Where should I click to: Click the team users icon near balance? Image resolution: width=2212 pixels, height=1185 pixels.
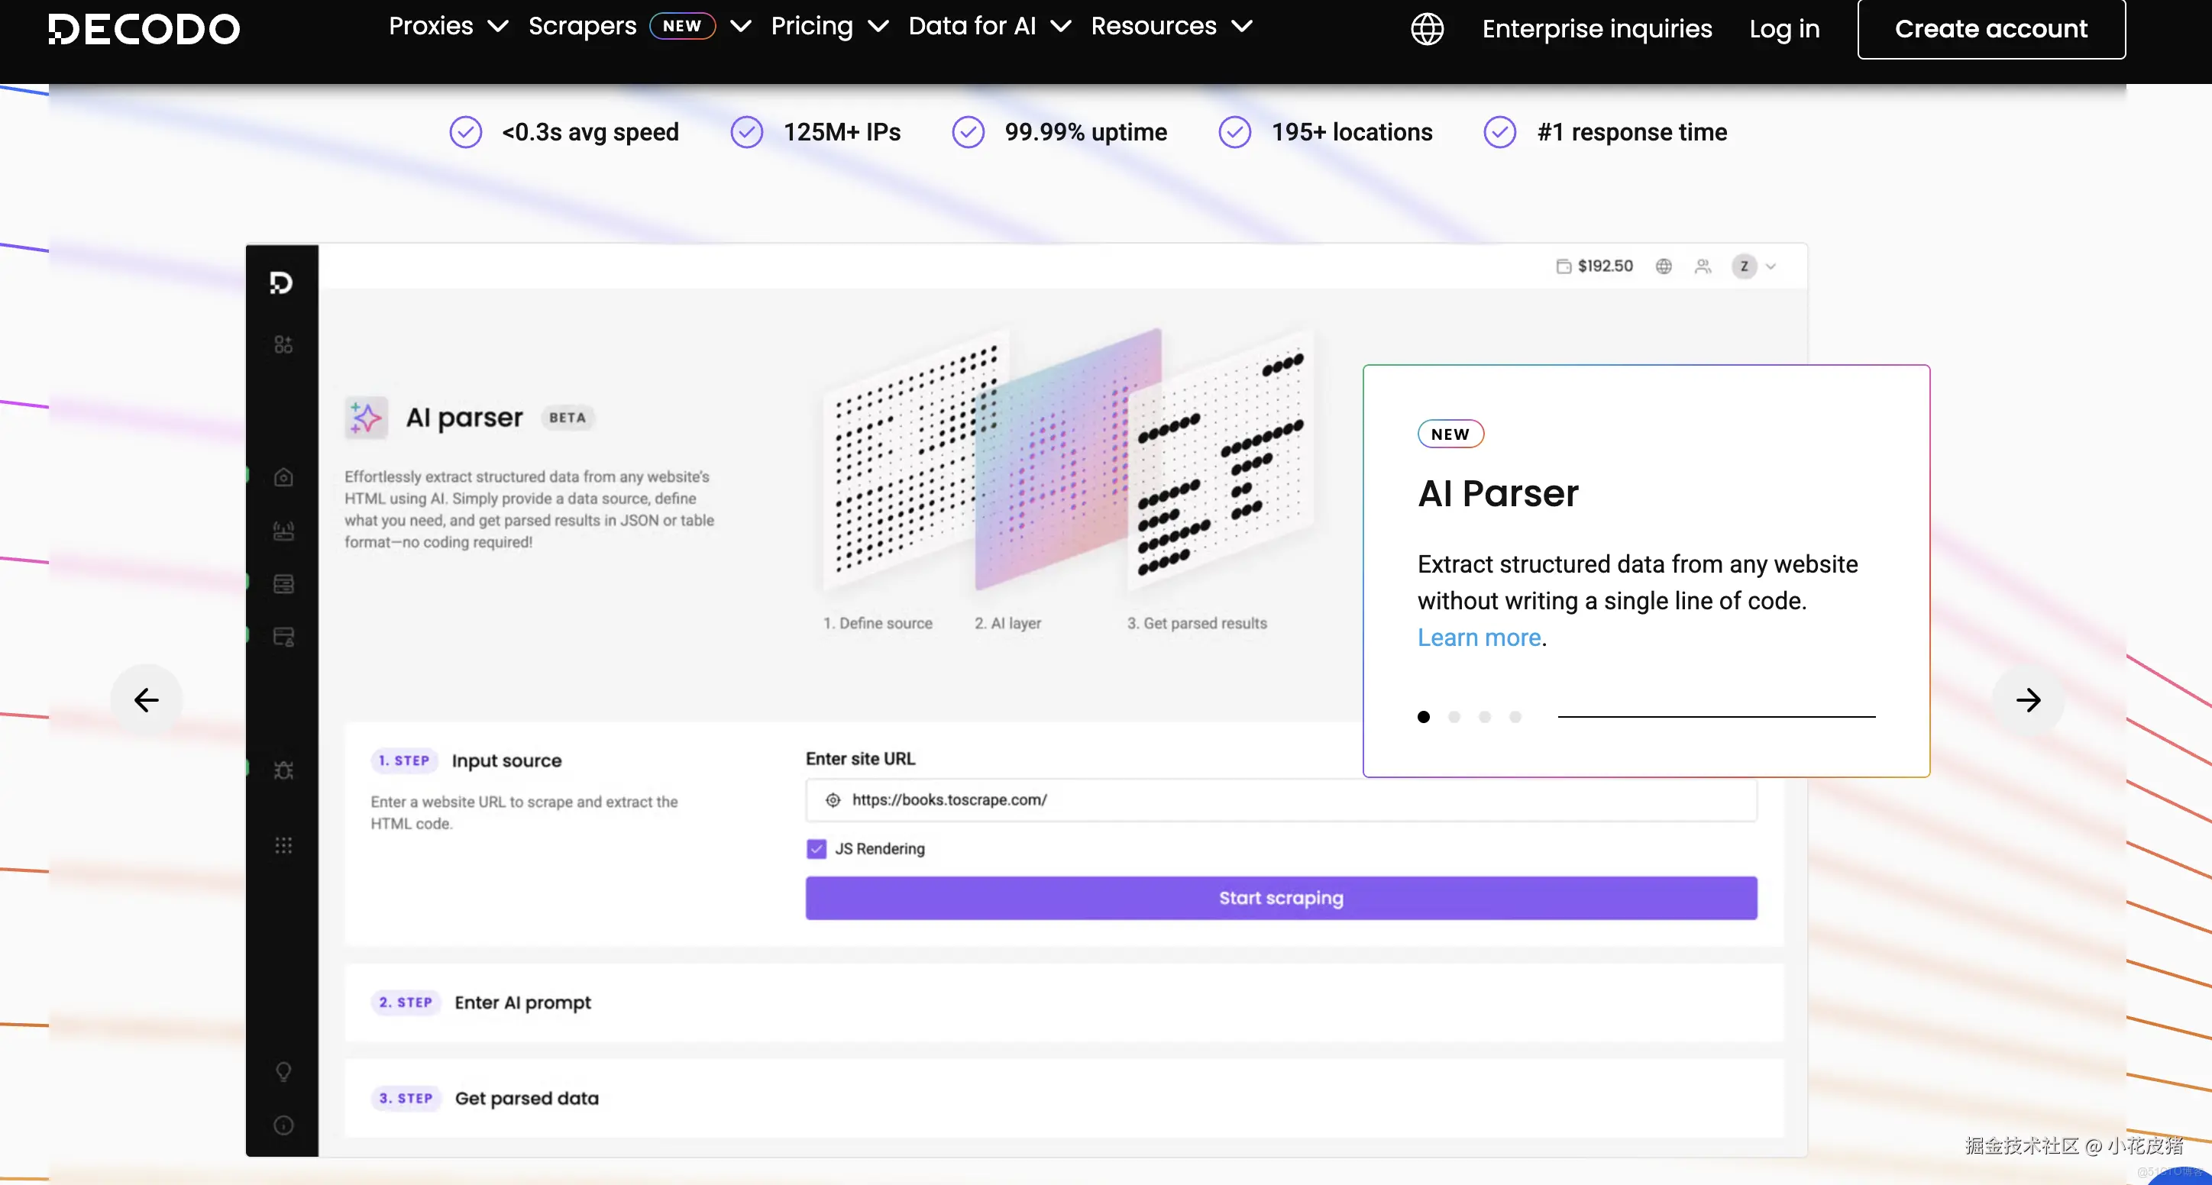point(1703,267)
